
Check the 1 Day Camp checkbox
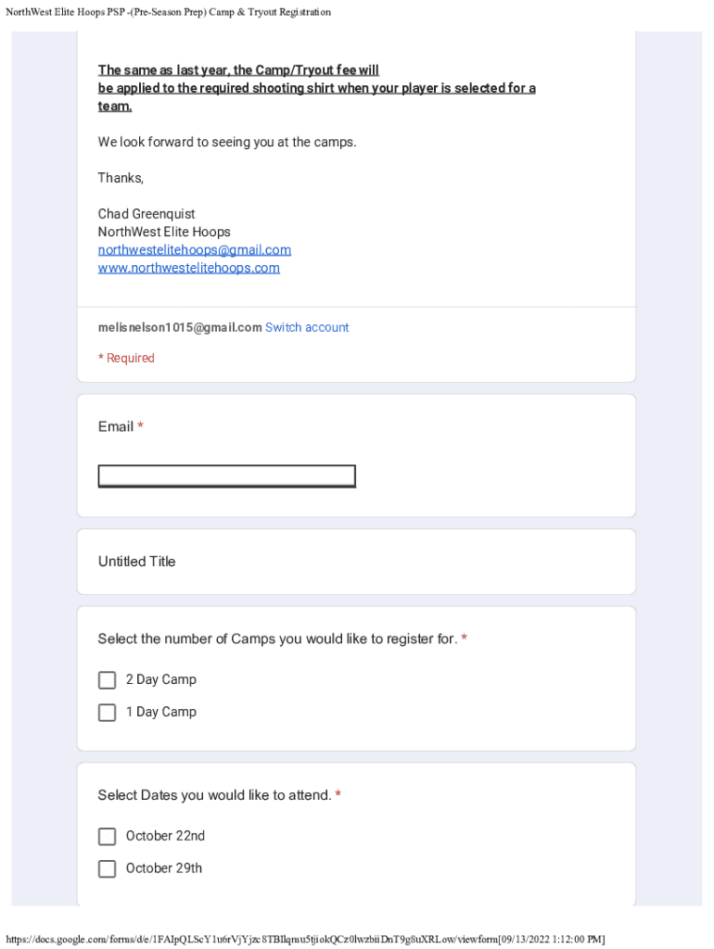(108, 713)
